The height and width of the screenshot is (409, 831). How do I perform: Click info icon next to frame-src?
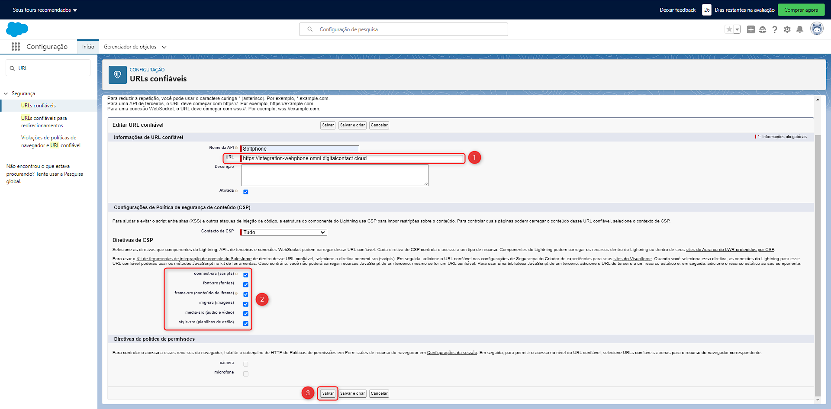tap(236, 293)
